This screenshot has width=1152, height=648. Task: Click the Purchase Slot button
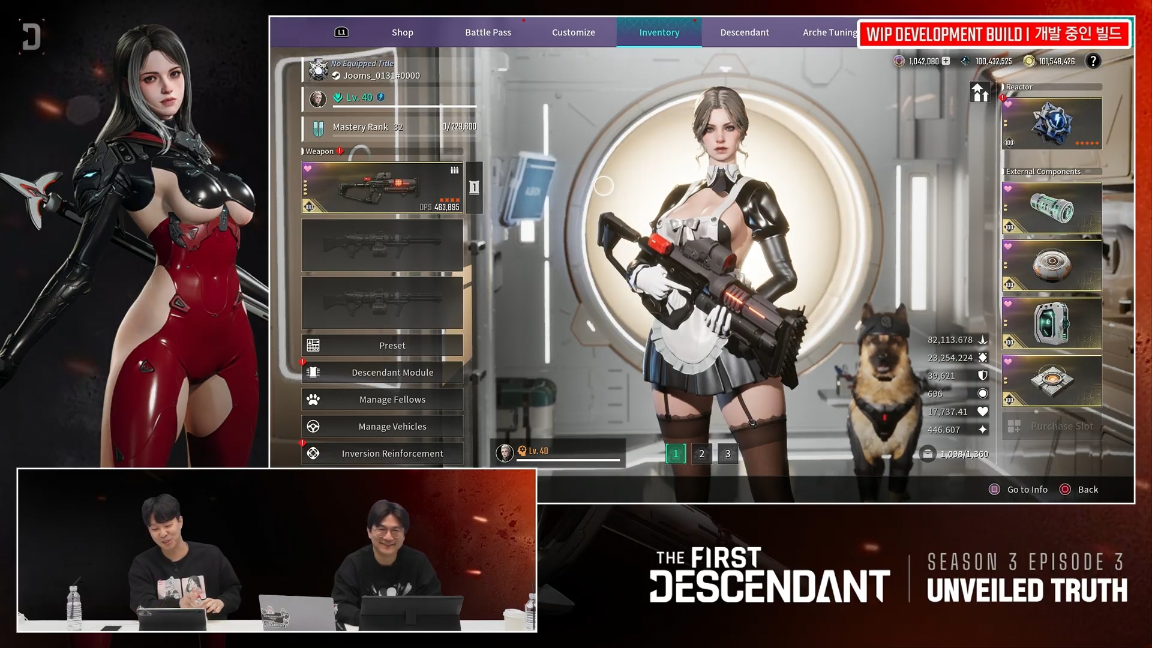pyautogui.click(x=1052, y=426)
